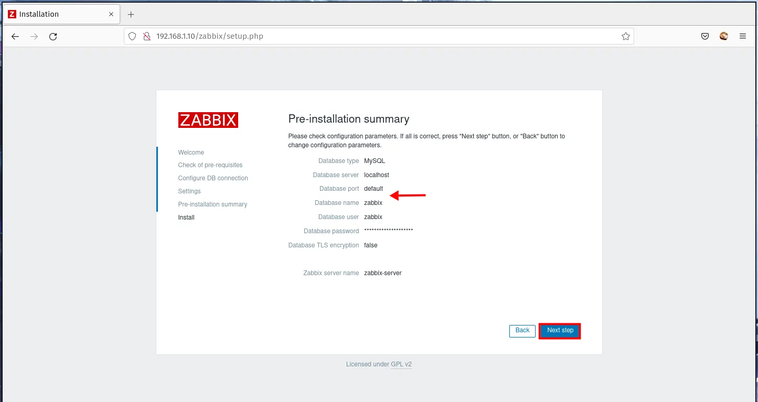
Task: Open the GPL v2 license link
Action: (401, 364)
